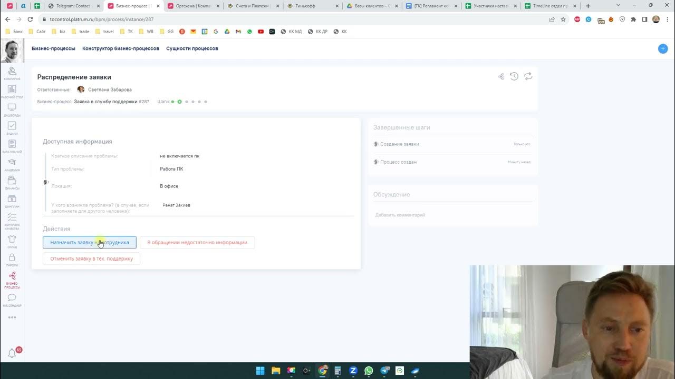Bookmark this page with star icon
This screenshot has width=675, height=379.
click(x=563, y=19)
